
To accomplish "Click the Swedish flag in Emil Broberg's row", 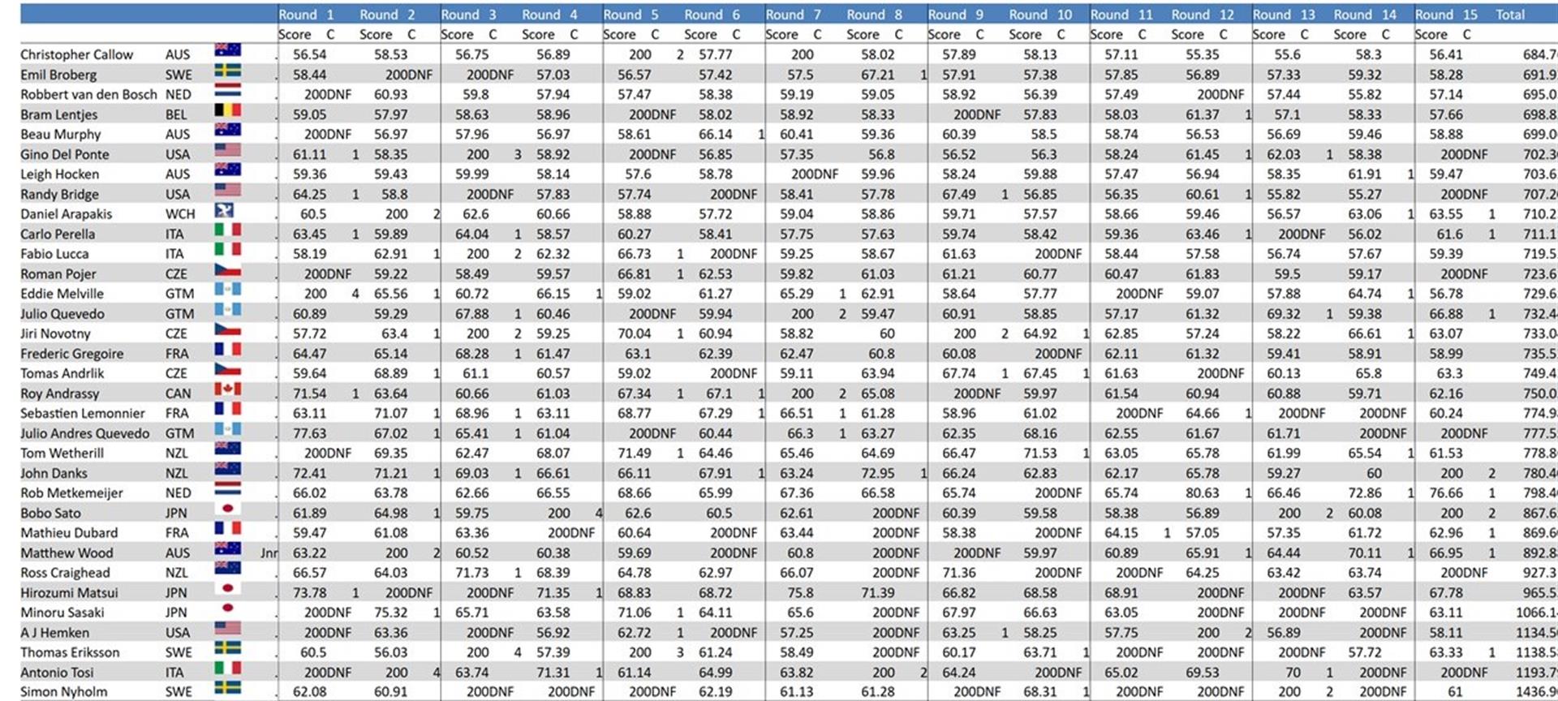I will pos(227,70).
